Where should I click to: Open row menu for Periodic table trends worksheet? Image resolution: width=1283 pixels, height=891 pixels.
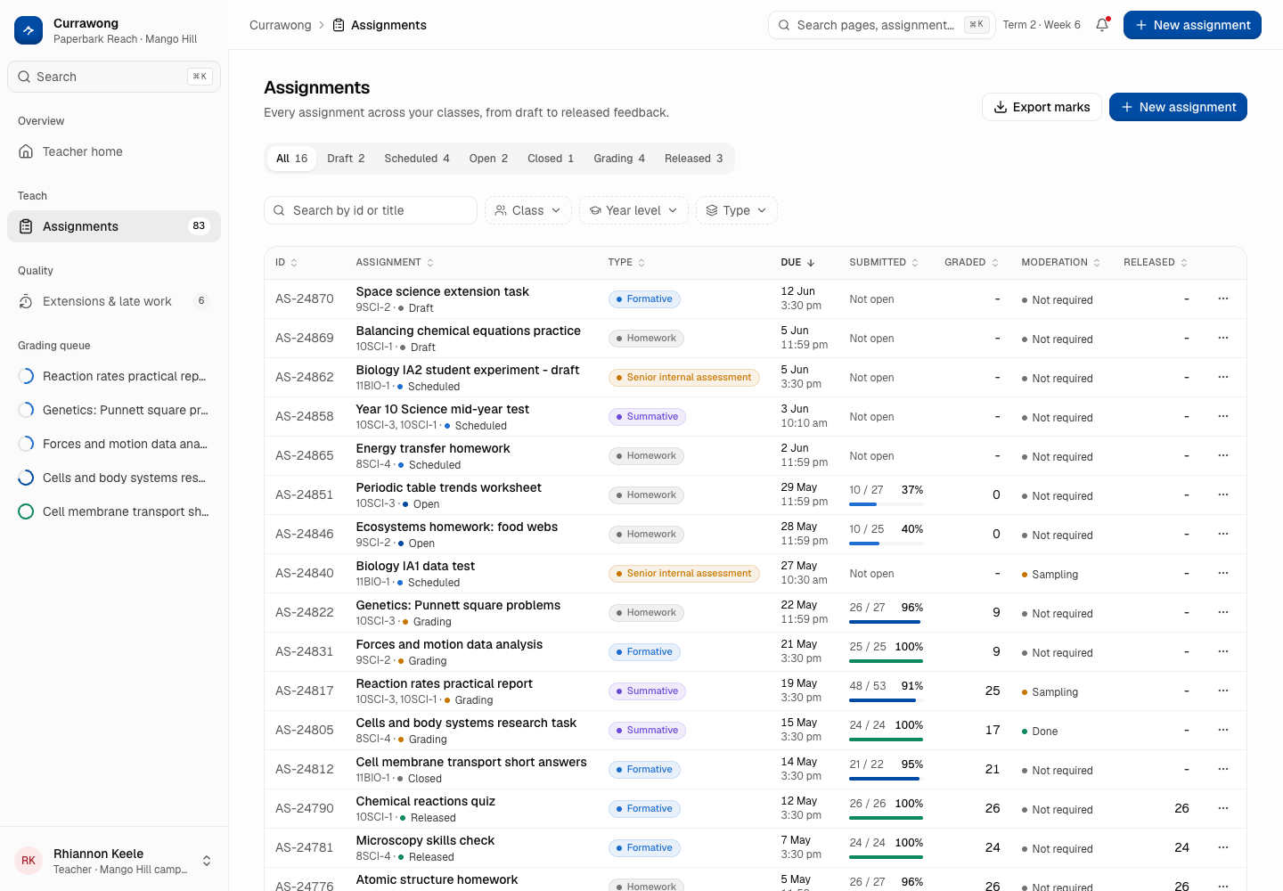1223,495
